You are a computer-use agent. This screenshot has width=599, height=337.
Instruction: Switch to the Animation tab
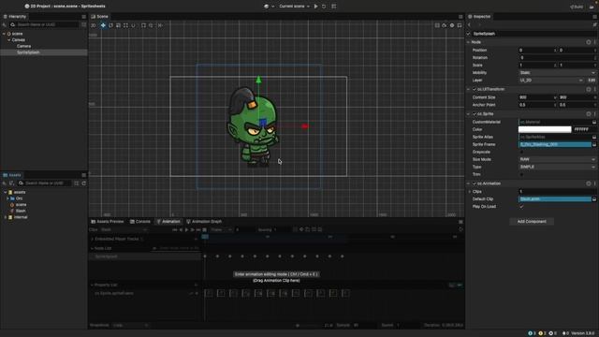point(168,222)
